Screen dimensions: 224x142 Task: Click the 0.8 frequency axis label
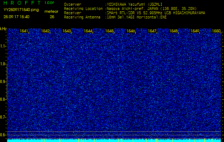(x=3, y=99)
